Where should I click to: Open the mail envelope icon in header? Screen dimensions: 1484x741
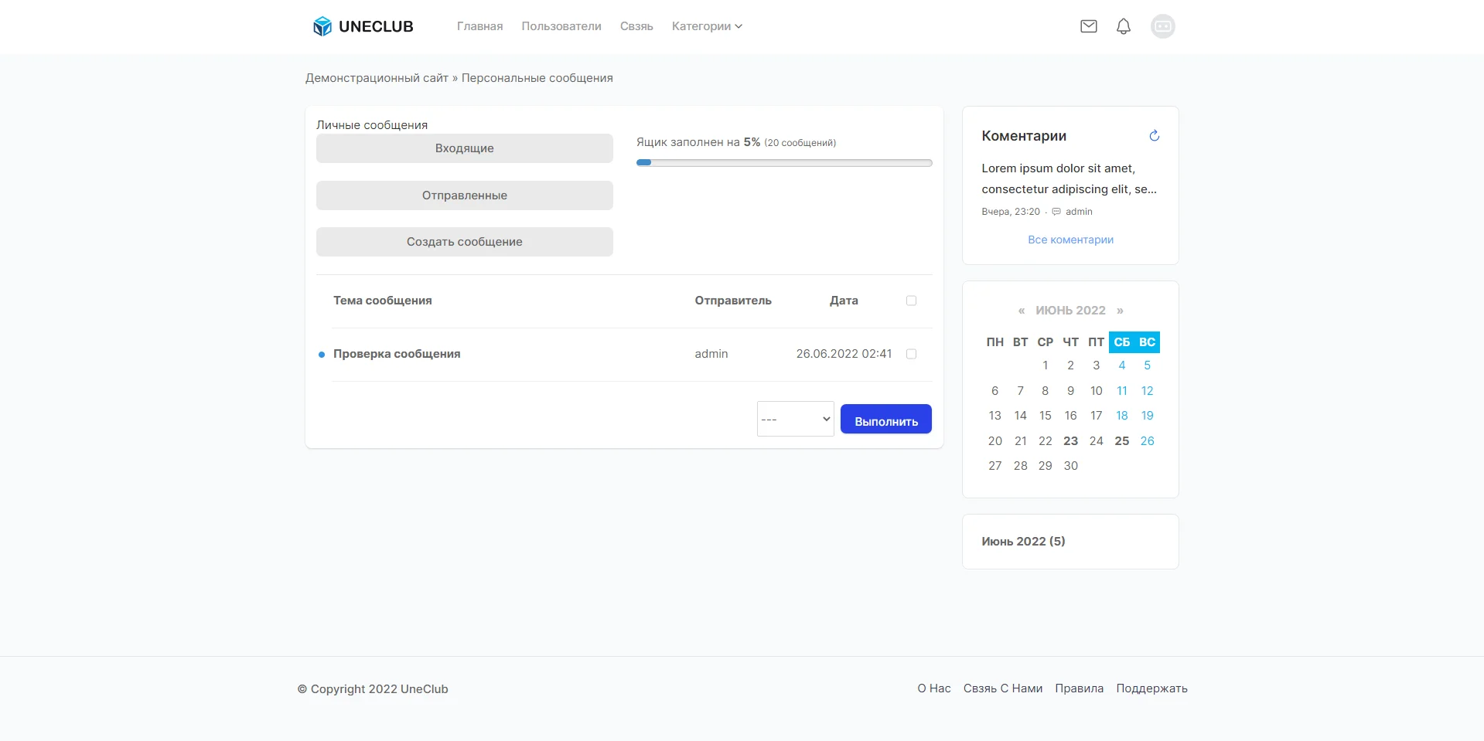1088,26
